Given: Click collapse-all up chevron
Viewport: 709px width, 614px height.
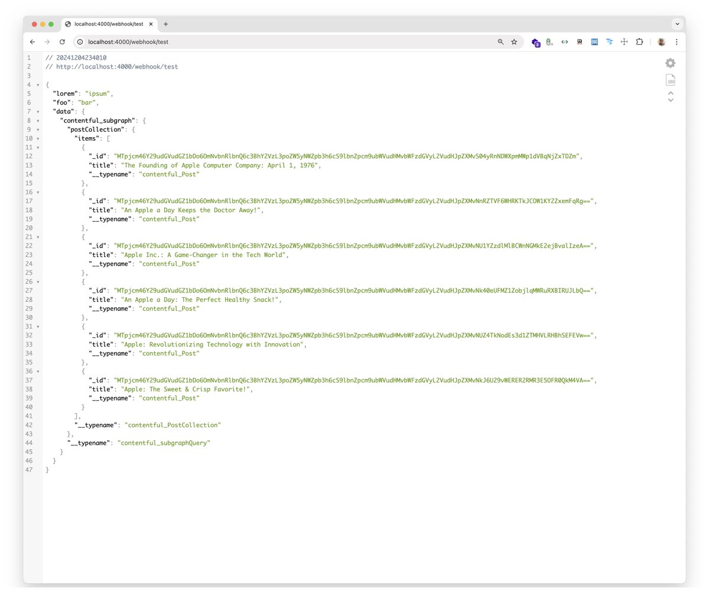Looking at the screenshot, I should pos(671,93).
